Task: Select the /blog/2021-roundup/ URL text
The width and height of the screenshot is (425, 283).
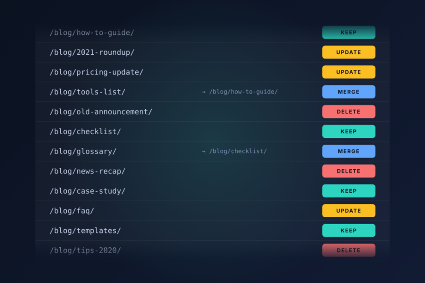Action: pos(92,52)
